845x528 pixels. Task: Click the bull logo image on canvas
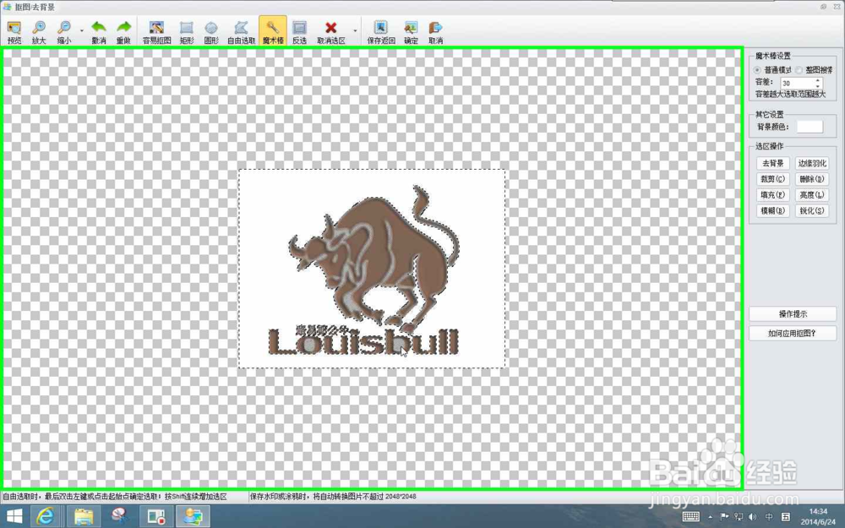pos(375,259)
